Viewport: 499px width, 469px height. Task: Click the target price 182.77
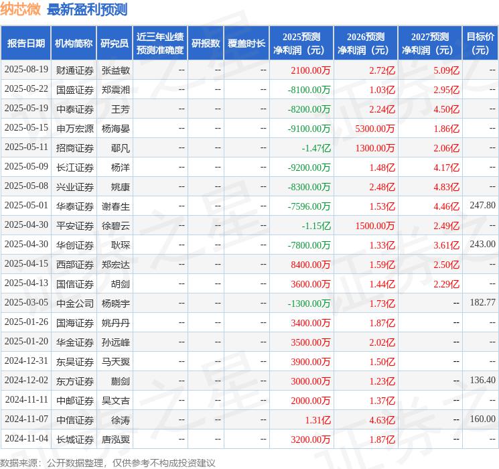point(482,302)
